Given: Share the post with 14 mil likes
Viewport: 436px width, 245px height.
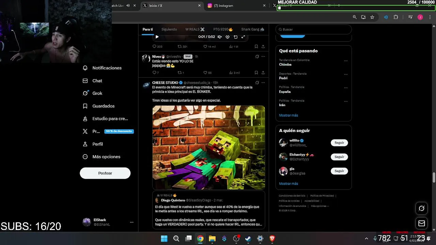Looking at the screenshot, I should 263,46.
